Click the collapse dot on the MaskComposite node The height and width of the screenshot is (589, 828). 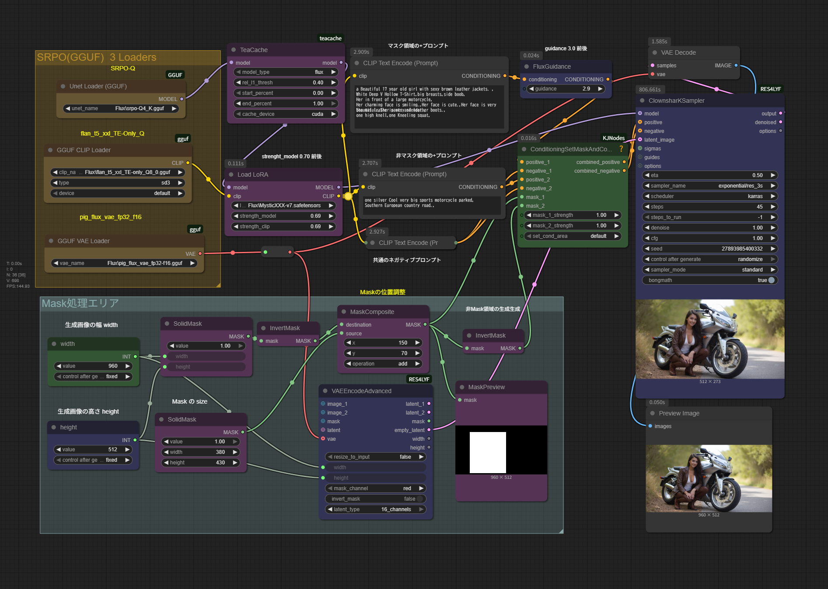[x=344, y=312]
